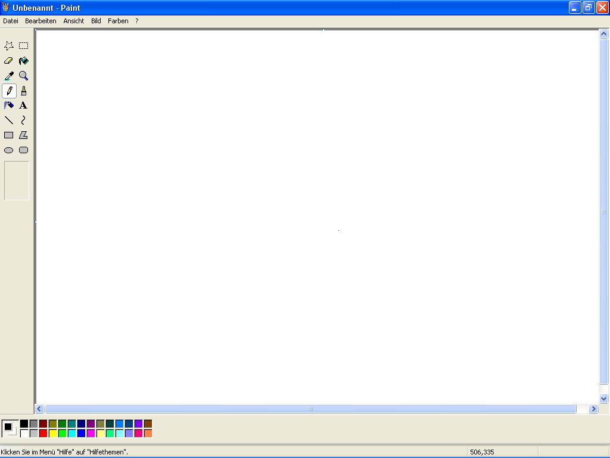
Task: Choose the dark gray swatch
Action: pos(34,424)
